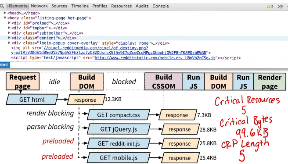This screenshot has width=288, height=164.
Task: Click the warnings count icon
Action: point(270,7)
